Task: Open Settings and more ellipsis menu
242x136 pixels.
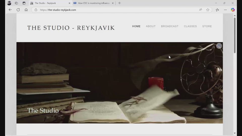Action: tap(225, 10)
